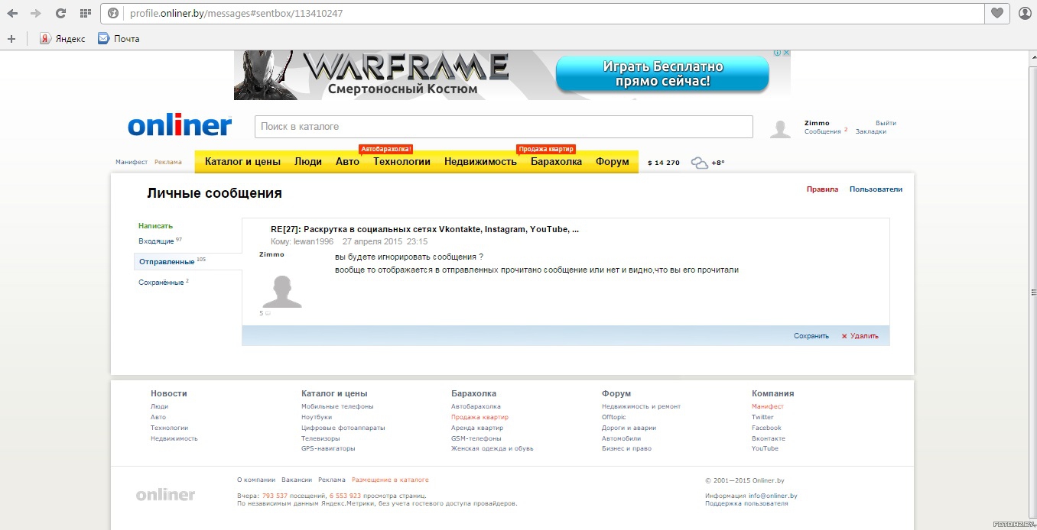The height and width of the screenshot is (530, 1037).
Task: Open Сообщения link in header
Action: [823, 131]
